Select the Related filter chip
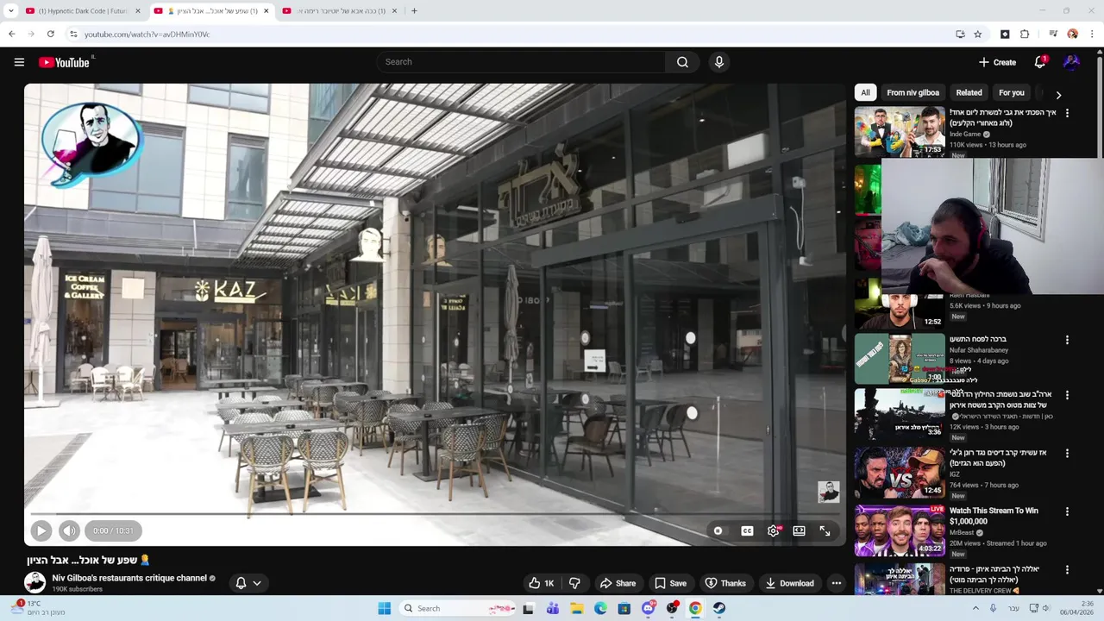Image resolution: width=1104 pixels, height=621 pixels. point(969,92)
